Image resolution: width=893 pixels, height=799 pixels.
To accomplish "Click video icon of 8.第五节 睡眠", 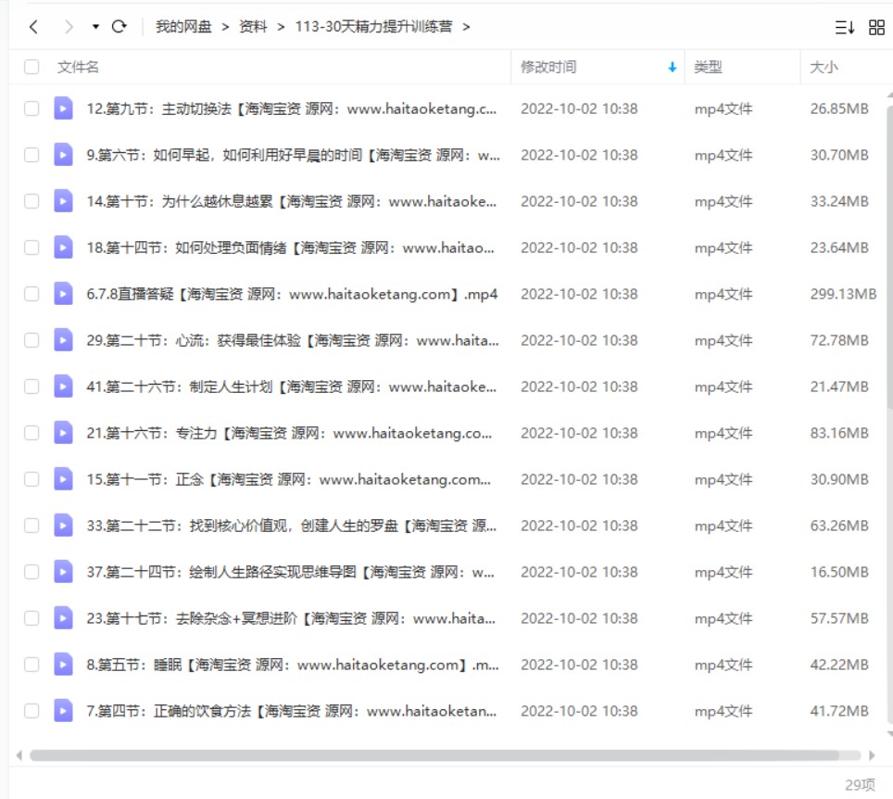I will 63,665.
